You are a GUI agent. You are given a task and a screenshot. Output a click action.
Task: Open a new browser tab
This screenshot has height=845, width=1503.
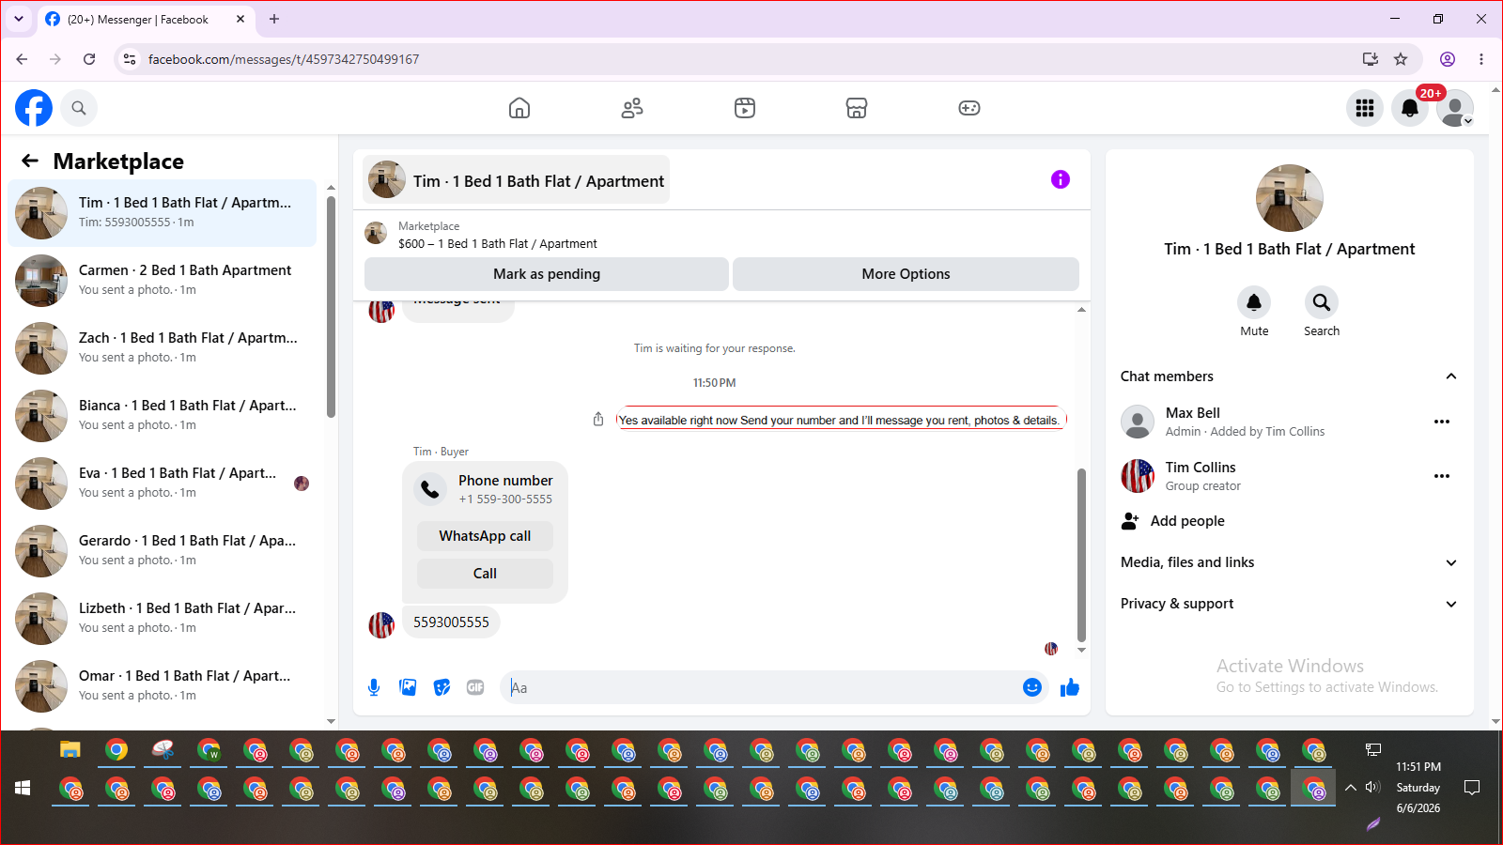[274, 19]
